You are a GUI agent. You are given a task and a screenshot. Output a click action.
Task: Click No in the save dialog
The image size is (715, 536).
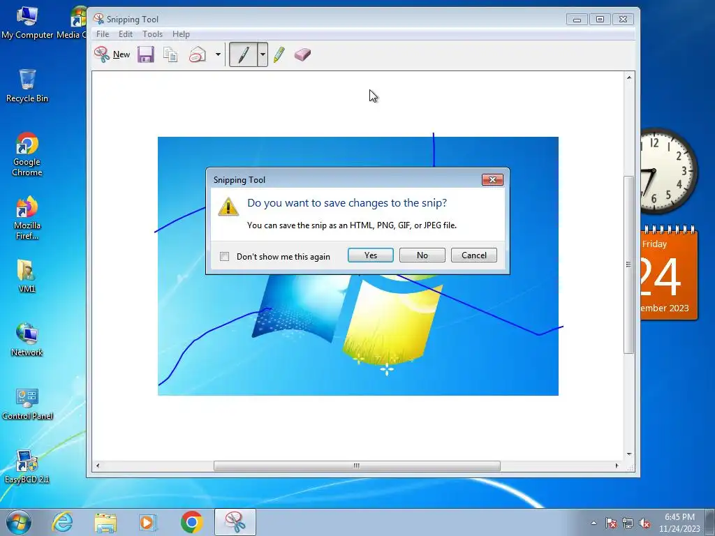(422, 255)
